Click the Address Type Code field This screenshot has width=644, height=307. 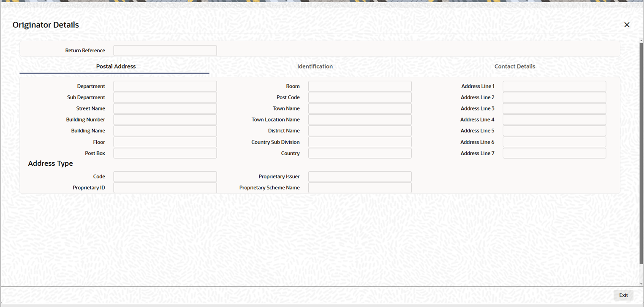[165, 177]
